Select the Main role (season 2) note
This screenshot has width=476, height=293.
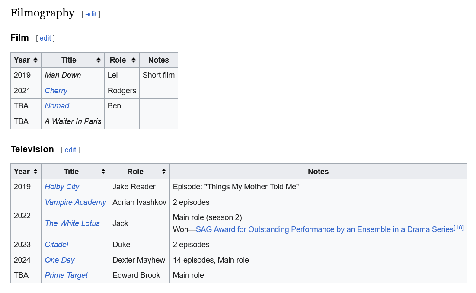[208, 217]
